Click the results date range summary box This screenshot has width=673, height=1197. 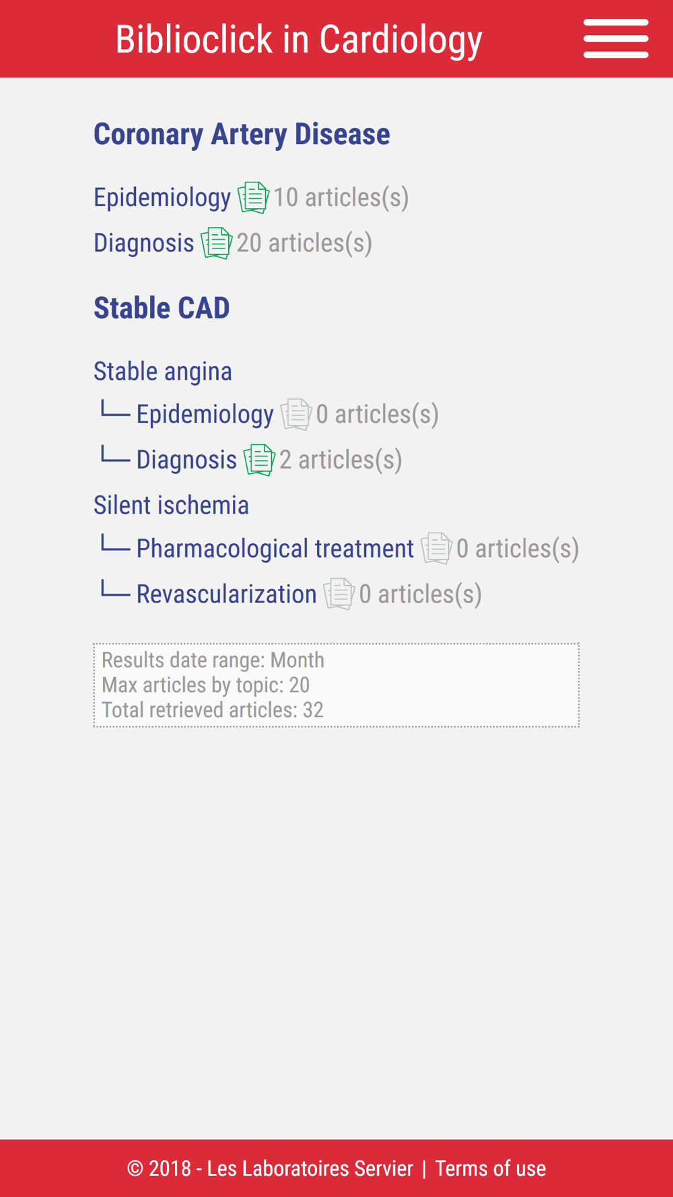tap(336, 685)
